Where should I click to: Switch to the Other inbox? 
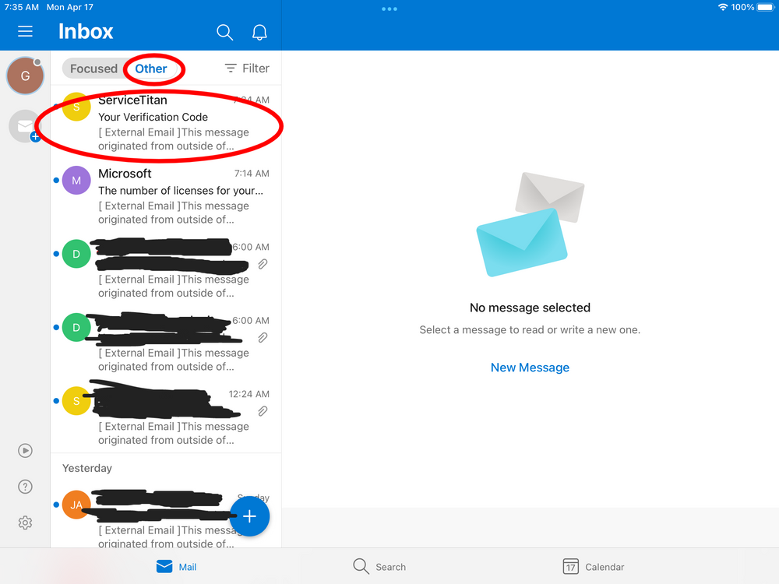[151, 69]
